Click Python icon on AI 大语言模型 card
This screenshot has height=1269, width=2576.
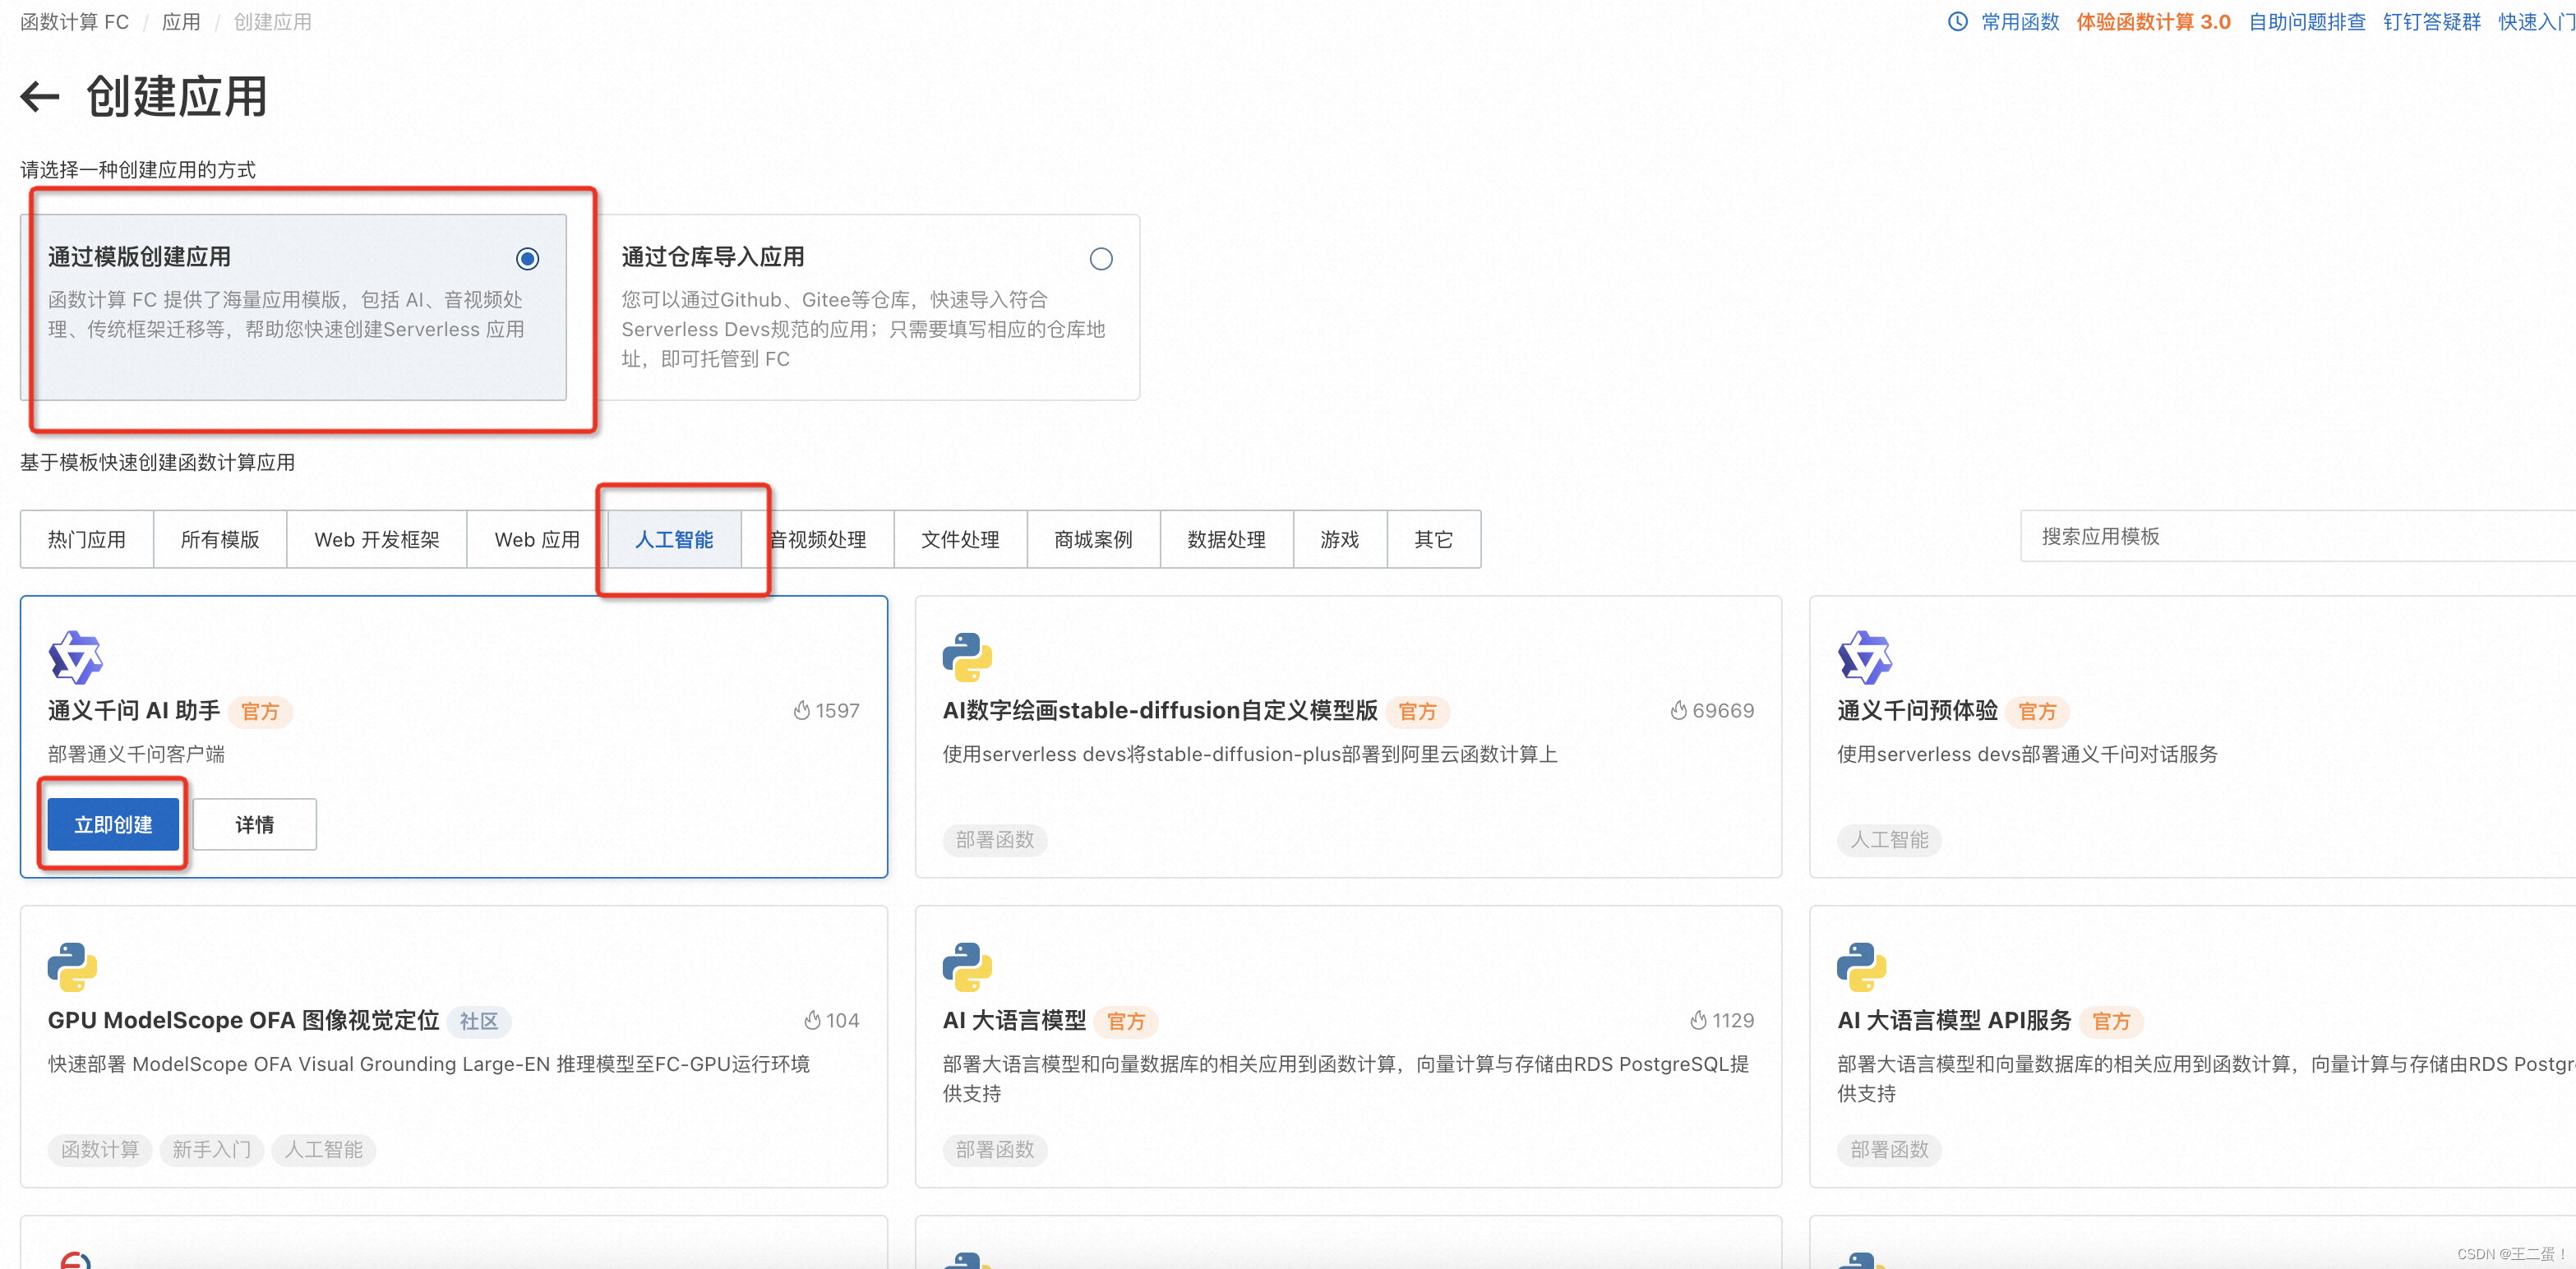(967, 967)
